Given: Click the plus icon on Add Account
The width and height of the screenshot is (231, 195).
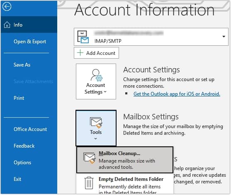Looking at the screenshot, I should [x=80, y=53].
